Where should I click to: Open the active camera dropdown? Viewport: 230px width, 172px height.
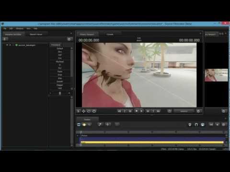click(x=184, y=111)
